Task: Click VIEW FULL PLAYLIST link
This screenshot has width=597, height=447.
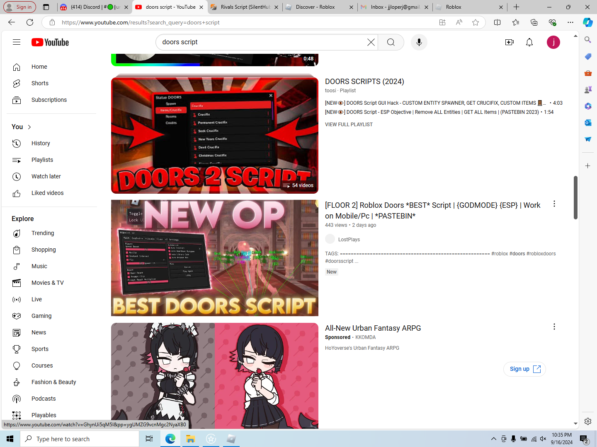Action: (349, 125)
